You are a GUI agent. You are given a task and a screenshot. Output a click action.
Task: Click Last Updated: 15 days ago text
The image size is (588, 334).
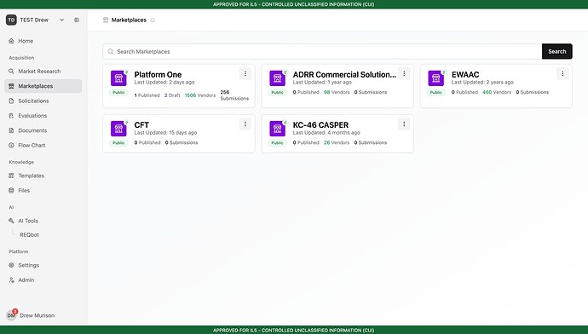[165, 133]
